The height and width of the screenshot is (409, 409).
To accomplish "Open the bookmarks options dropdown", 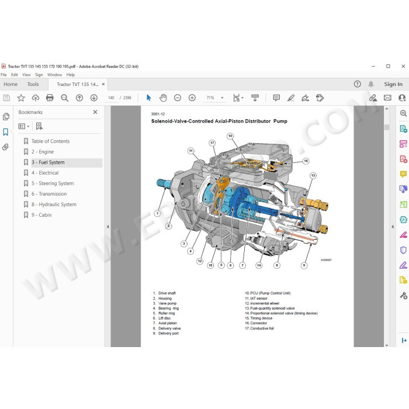I will (x=24, y=126).
